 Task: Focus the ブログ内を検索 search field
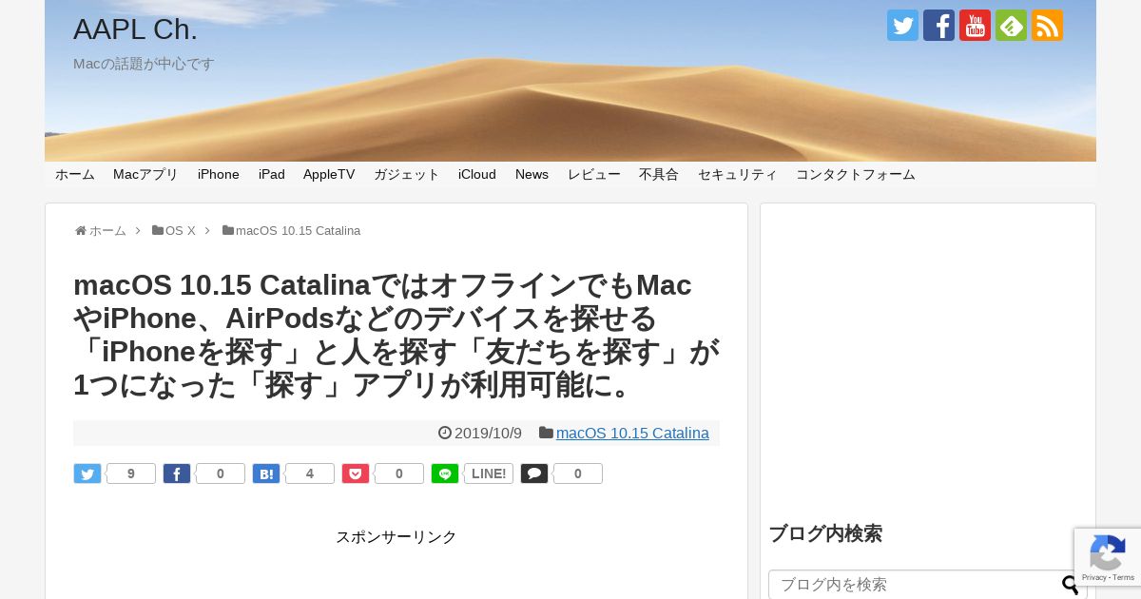[913, 585]
